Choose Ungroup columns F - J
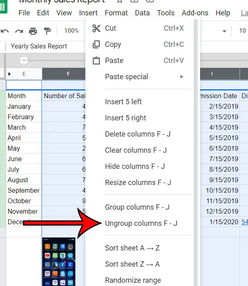 pyautogui.click(x=141, y=223)
